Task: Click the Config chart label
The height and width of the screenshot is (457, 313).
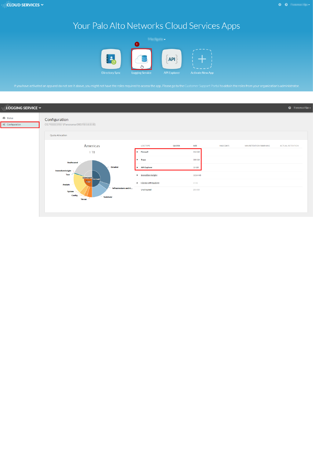Action: coord(74,196)
